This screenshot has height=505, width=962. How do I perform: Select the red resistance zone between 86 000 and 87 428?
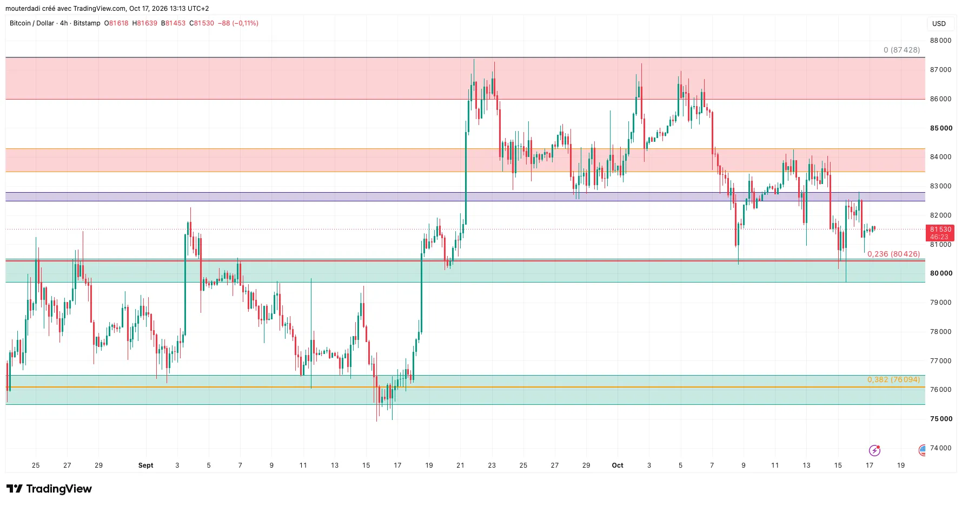465,78
